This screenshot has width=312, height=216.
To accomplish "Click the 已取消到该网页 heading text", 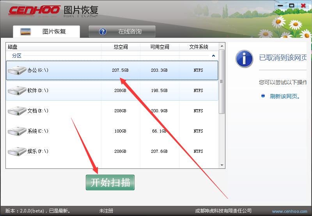I will (283, 58).
